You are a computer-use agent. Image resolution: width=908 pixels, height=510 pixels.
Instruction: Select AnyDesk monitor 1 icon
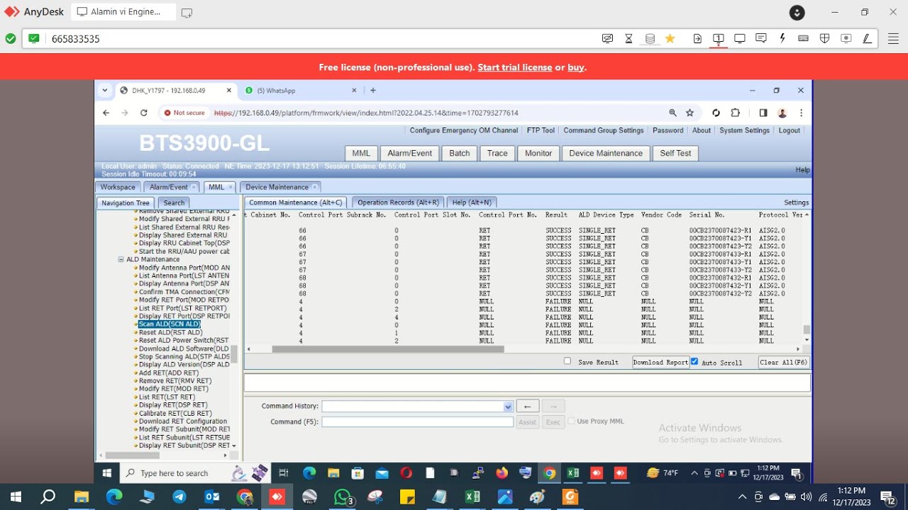(x=719, y=38)
